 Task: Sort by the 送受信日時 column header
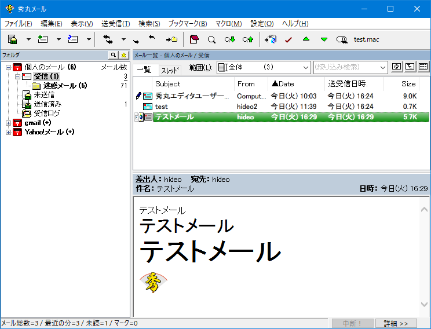pos(354,84)
